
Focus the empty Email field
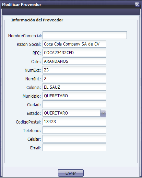pos(74,147)
